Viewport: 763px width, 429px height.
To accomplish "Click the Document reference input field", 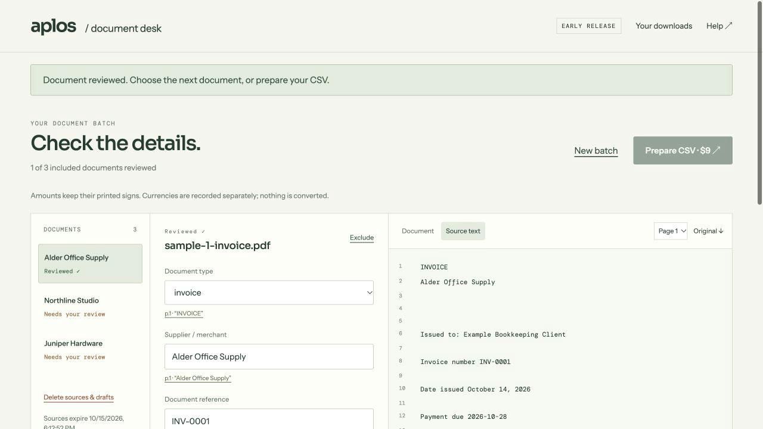I will pyautogui.click(x=269, y=419).
